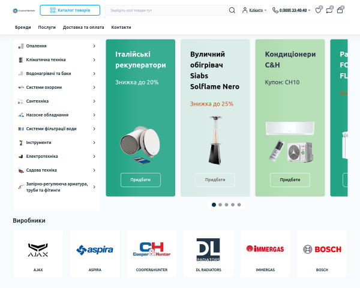
Task: Expand Водонагрівачі та баки chevron
Action: [94, 73]
